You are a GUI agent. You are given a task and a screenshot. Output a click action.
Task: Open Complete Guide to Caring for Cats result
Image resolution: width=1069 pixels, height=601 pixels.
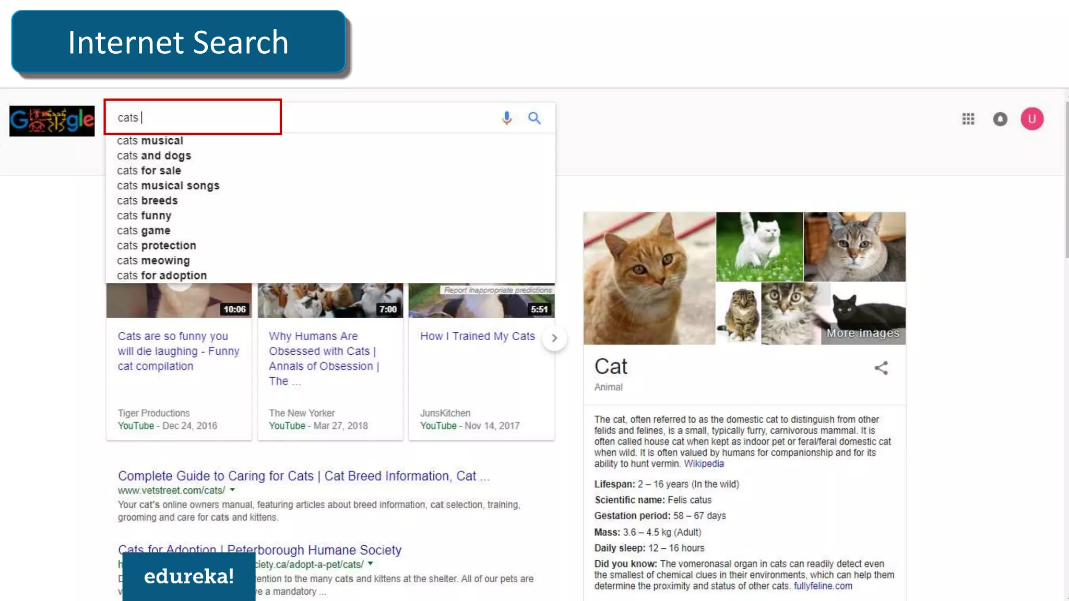304,476
